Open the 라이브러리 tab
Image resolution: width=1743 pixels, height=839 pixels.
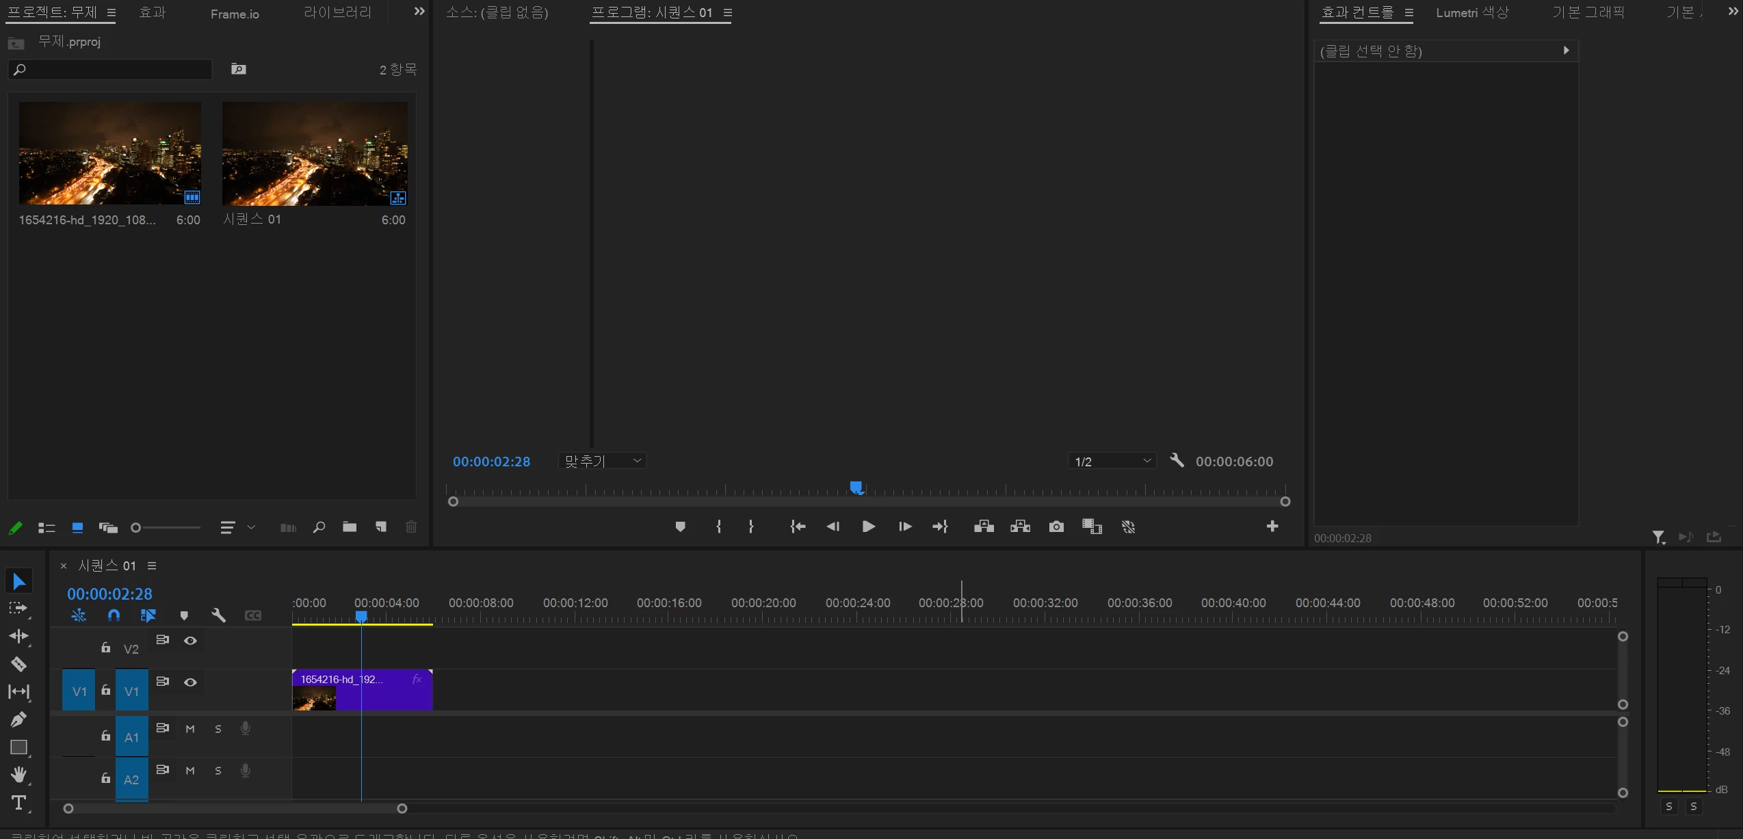[x=337, y=12]
